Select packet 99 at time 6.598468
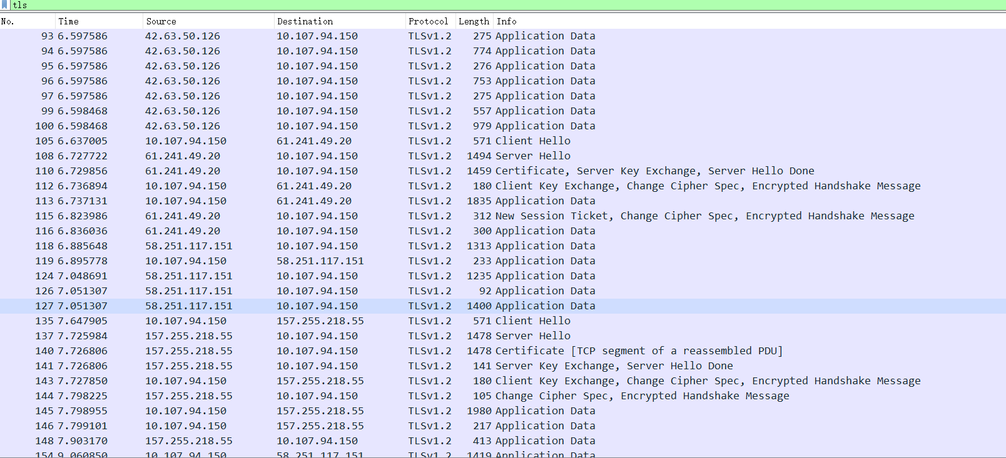This screenshot has height=458, width=1006. pyautogui.click(x=503, y=111)
